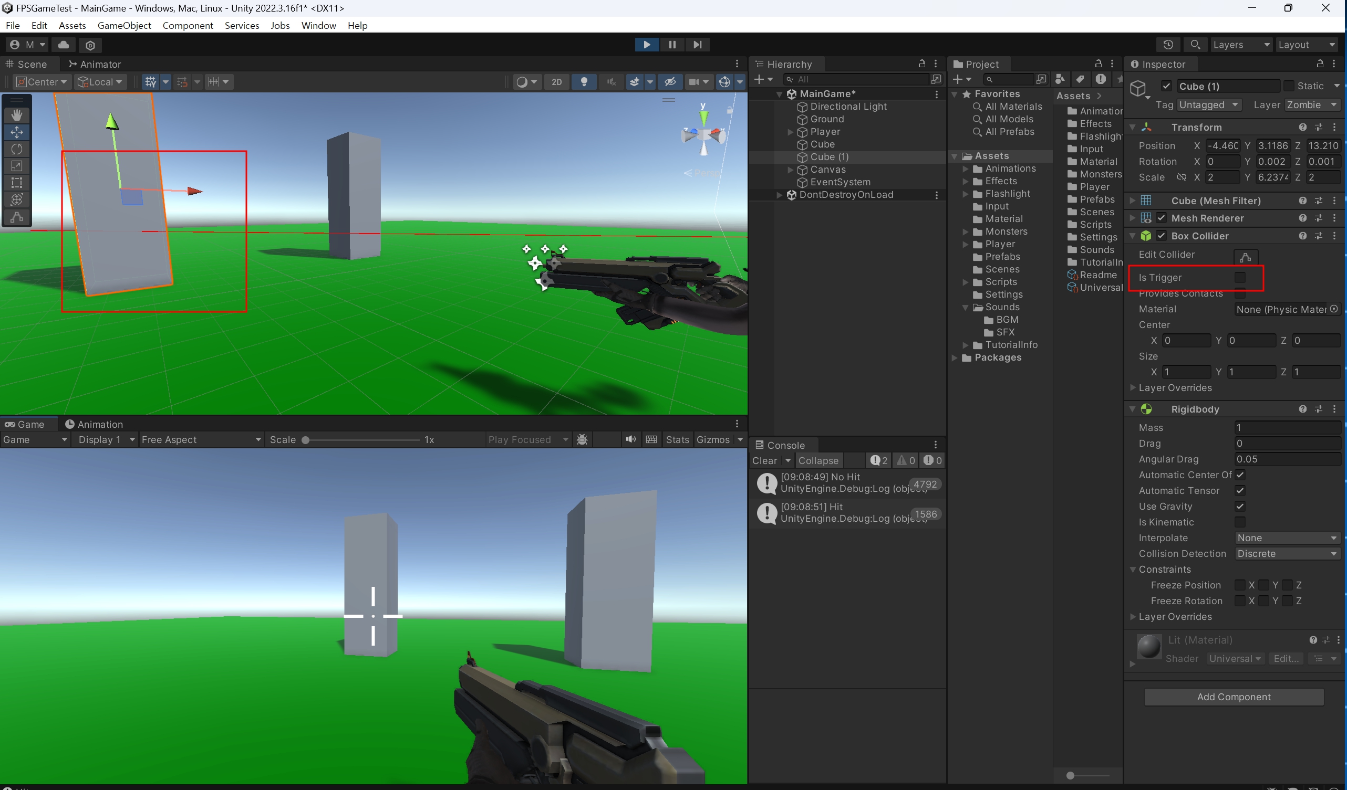
Task: Toggle scene lighting bulb icon
Action: 584,82
